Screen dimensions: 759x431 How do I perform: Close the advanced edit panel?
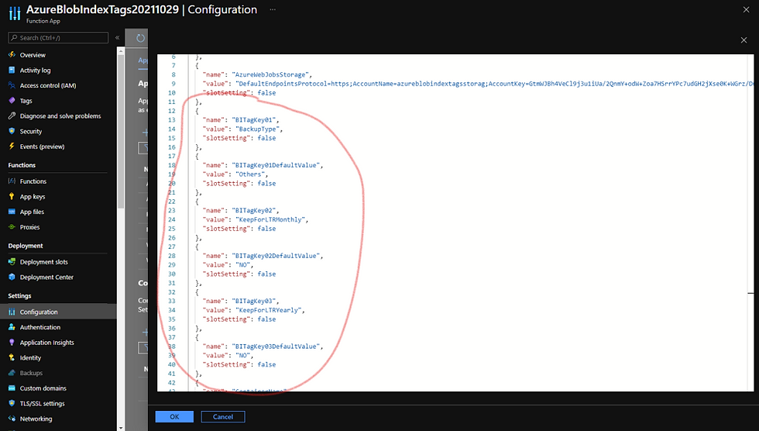(744, 40)
